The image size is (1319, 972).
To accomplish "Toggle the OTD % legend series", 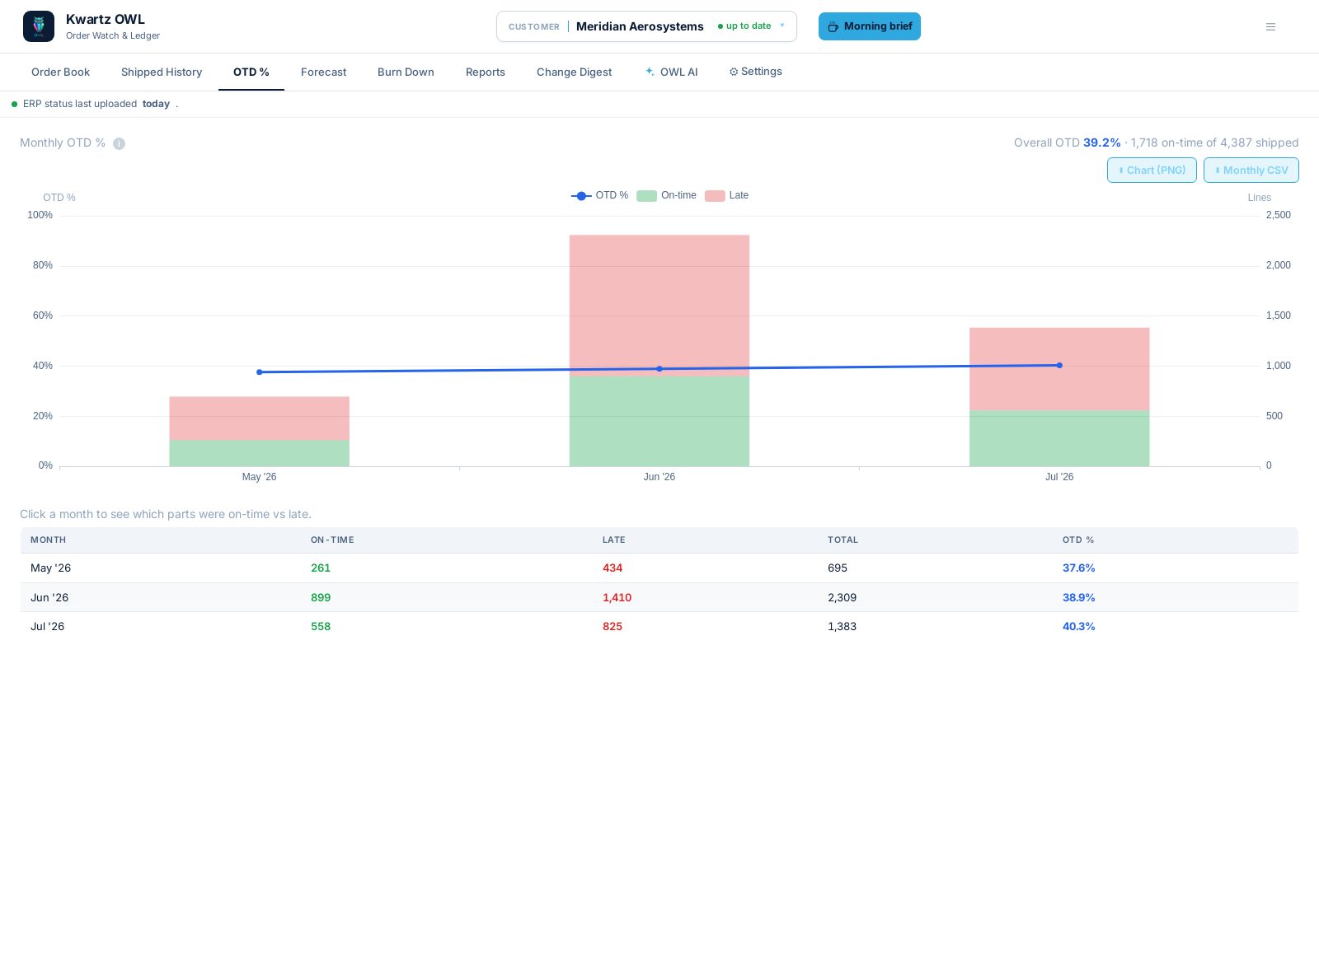I will coord(599,195).
